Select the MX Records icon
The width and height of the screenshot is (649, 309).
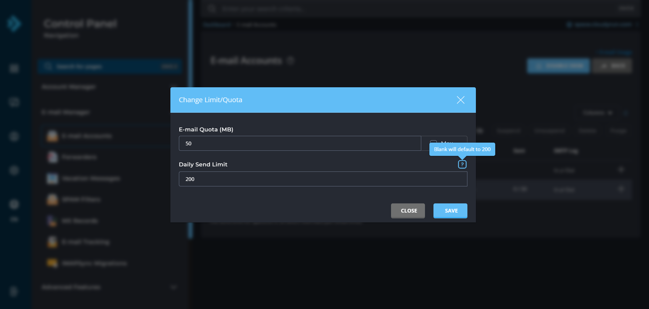coord(52,221)
